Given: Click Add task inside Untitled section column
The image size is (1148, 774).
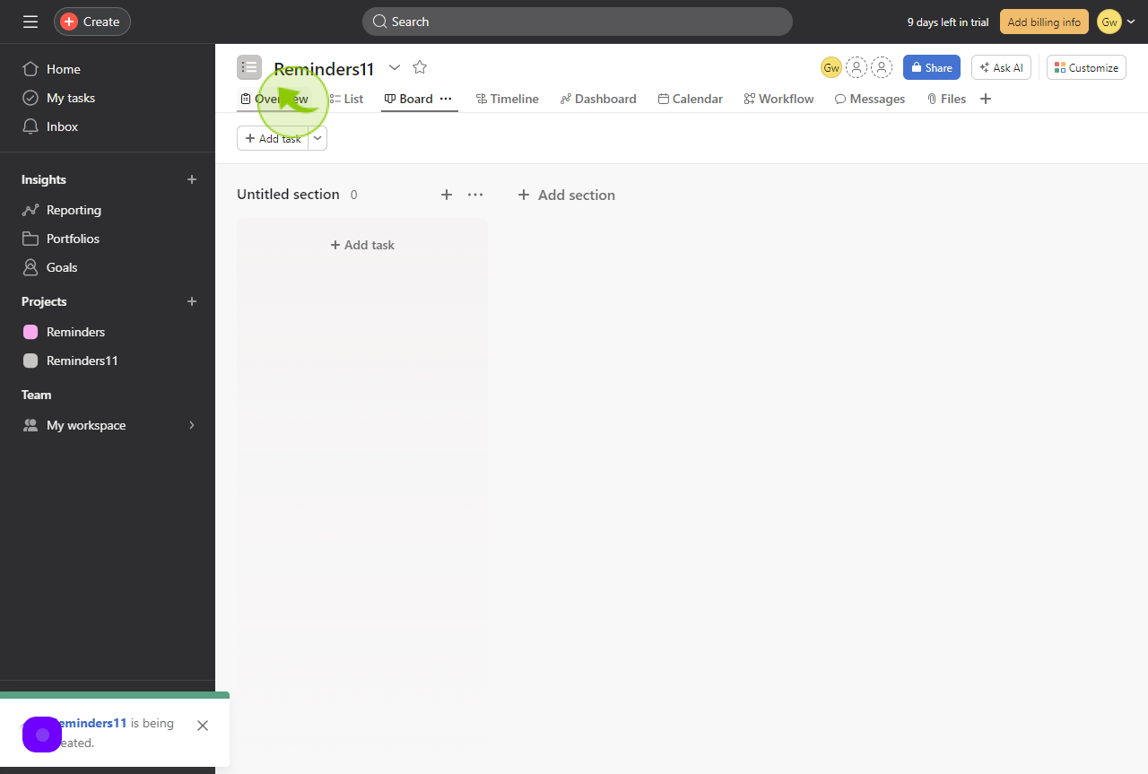Looking at the screenshot, I should [362, 245].
